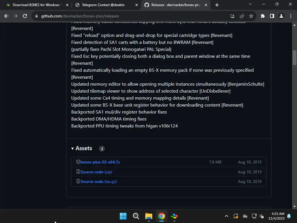This screenshot has height=223, width=297.
Task: Click the browser forward arrow
Action: coord(16,16)
